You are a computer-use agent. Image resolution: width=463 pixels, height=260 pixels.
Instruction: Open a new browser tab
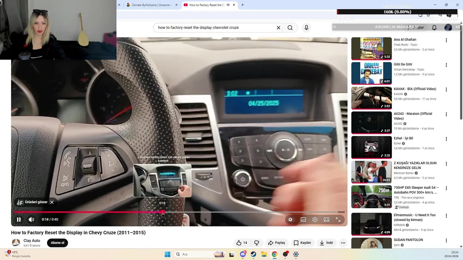242,5
